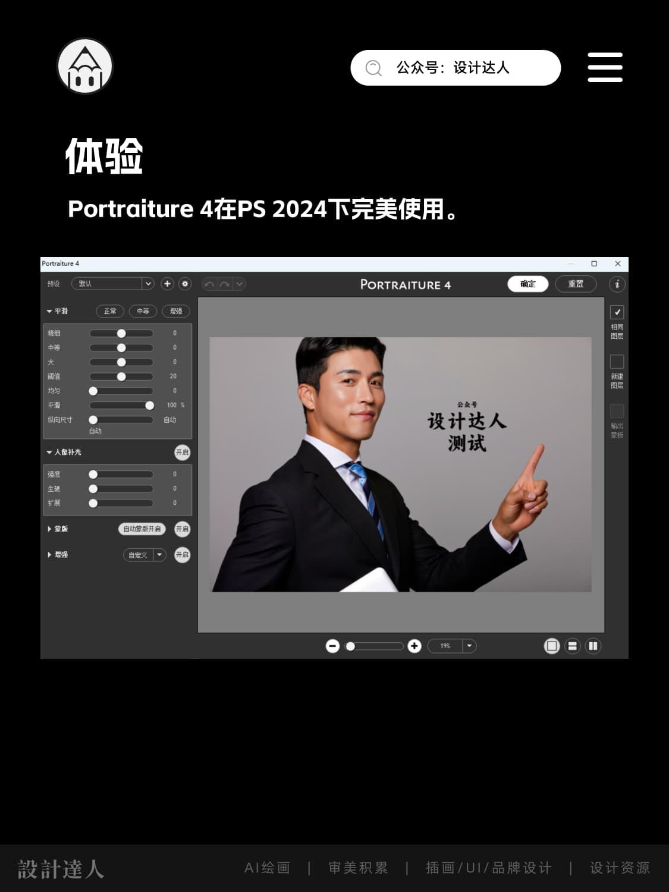Click the redo arrow icon

click(224, 284)
